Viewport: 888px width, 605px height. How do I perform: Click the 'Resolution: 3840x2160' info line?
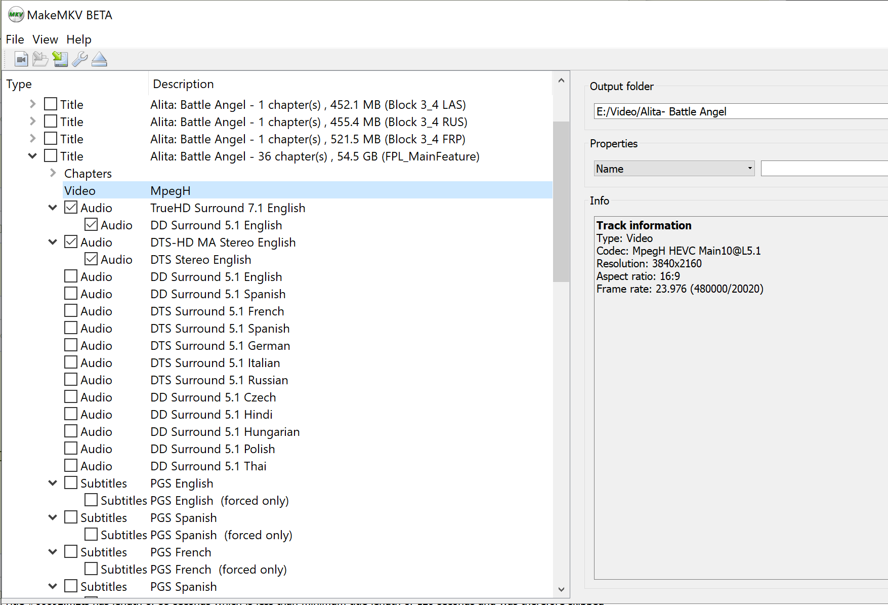tap(649, 264)
